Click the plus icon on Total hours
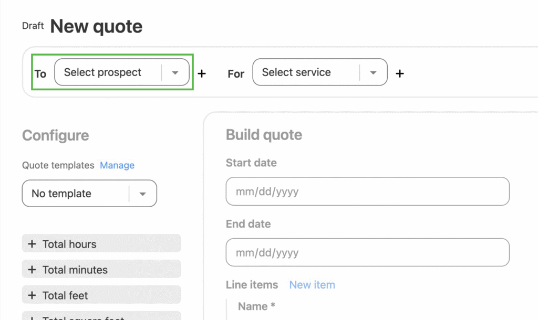This screenshot has width=538, height=320. coord(32,244)
